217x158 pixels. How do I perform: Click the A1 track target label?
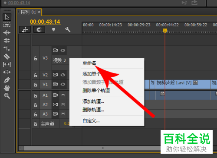(45, 95)
